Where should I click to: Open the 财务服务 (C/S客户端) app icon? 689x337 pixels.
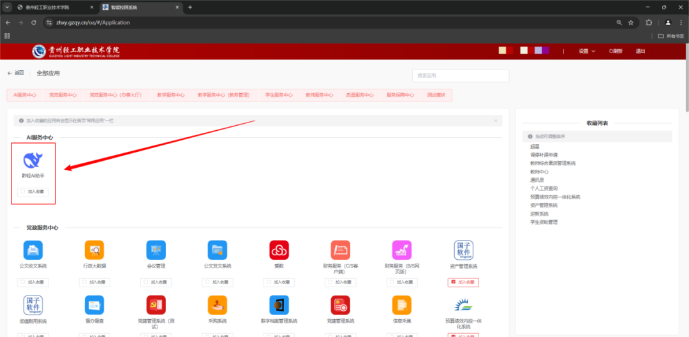pyautogui.click(x=341, y=250)
